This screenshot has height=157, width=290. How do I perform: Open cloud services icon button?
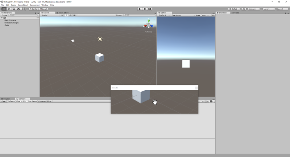coord(244,9)
